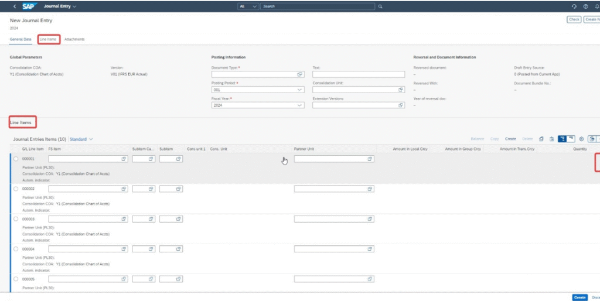Screen dimensions: 600x301
Task: Open FS Item value help in row 000004
Action: tap(124, 249)
